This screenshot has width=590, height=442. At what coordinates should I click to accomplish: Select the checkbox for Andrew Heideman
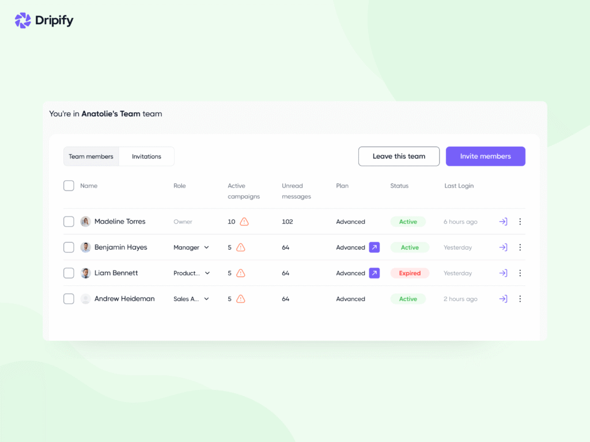pos(69,299)
